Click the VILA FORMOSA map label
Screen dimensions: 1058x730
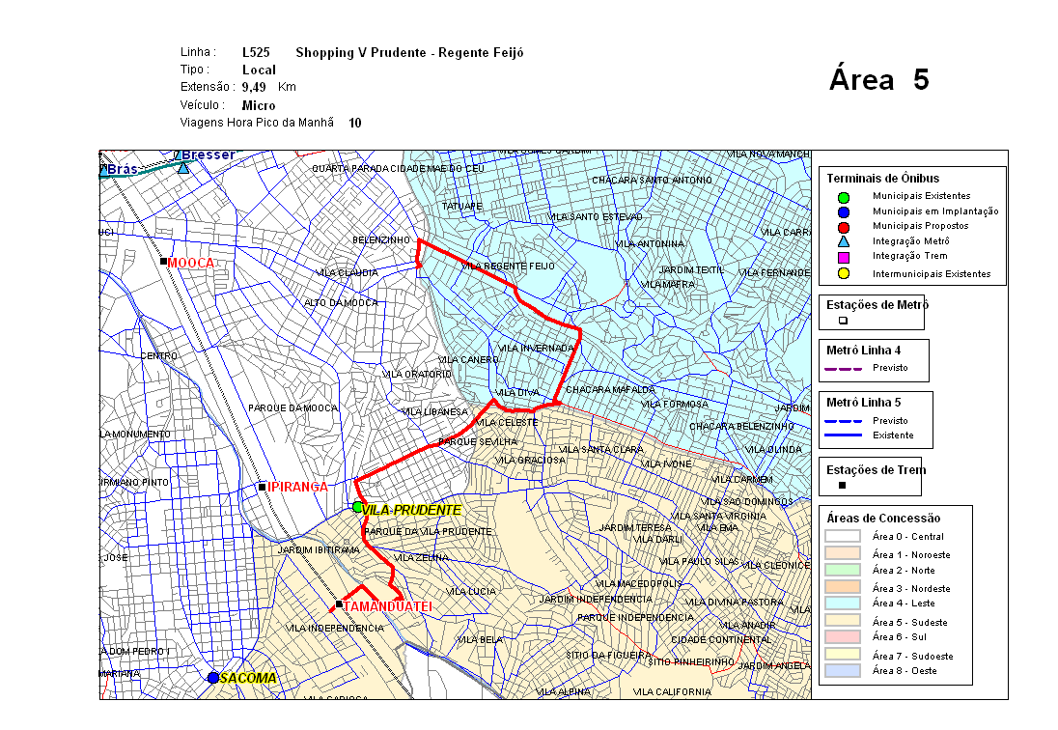pos(674,405)
